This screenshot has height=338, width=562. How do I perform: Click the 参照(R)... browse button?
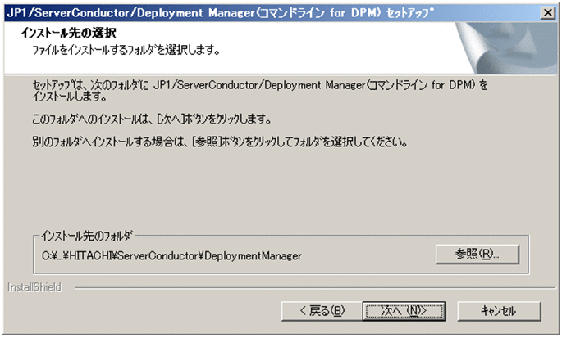478,254
